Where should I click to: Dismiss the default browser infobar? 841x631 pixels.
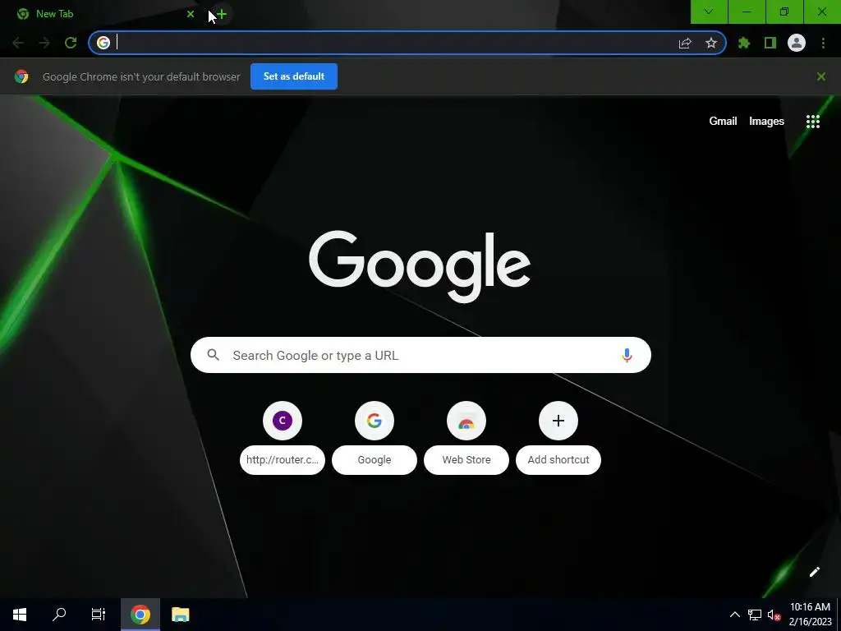tap(821, 76)
